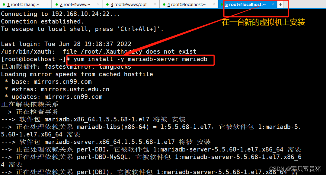Close tab 3 root@www:/opt
Screen dimensions: 326x175
(155, 4)
